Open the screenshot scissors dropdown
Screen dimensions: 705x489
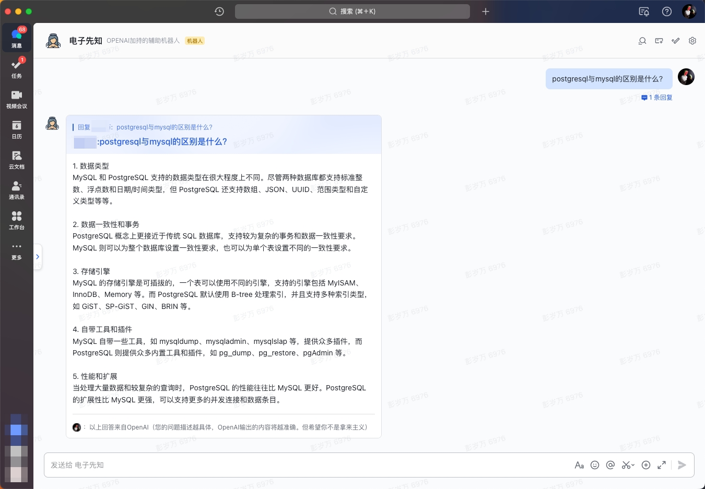click(628, 465)
